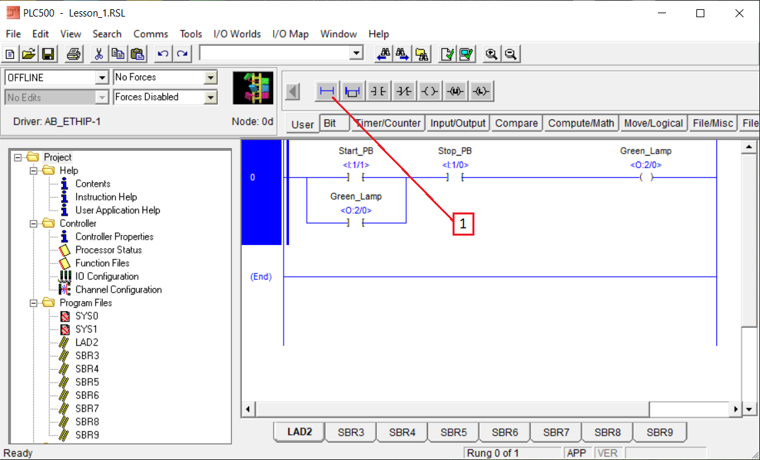Click the Paste clipboard icon
The height and width of the screenshot is (460, 760).
click(138, 54)
